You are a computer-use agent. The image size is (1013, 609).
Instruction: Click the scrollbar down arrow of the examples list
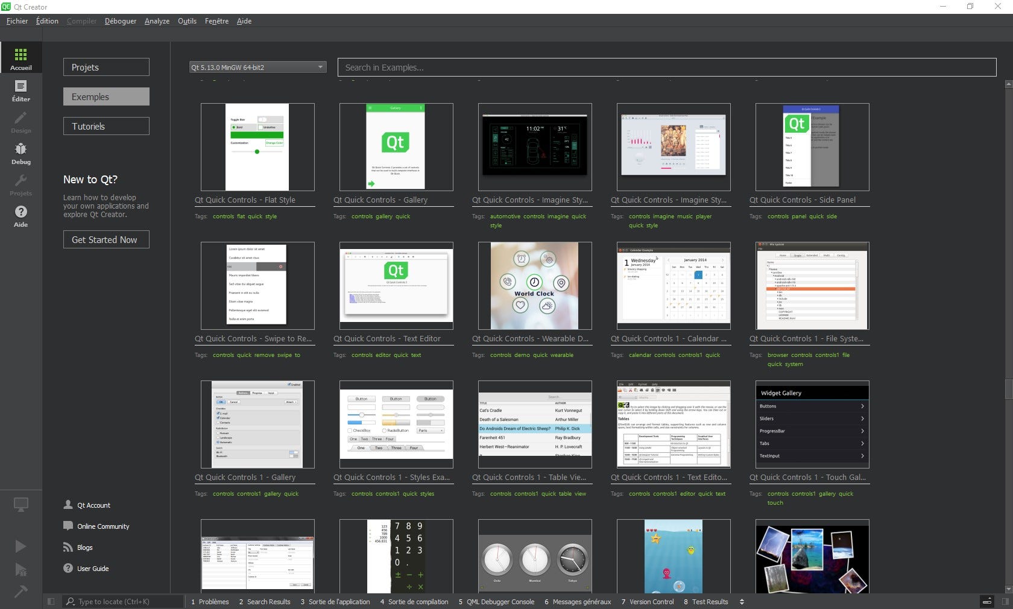tap(1008, 589)
